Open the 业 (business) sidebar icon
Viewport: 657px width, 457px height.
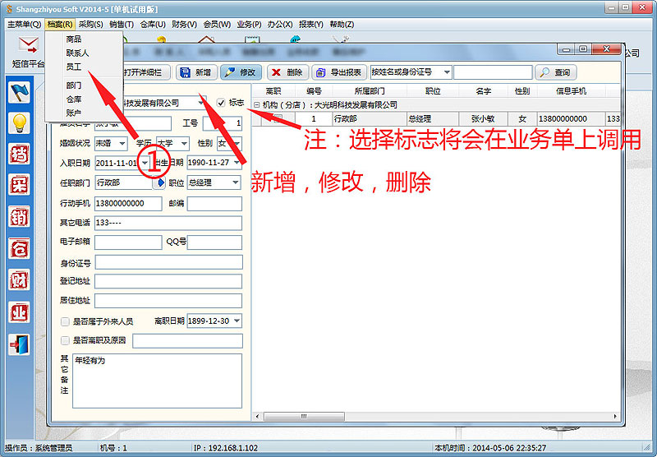tap(19, 312)
